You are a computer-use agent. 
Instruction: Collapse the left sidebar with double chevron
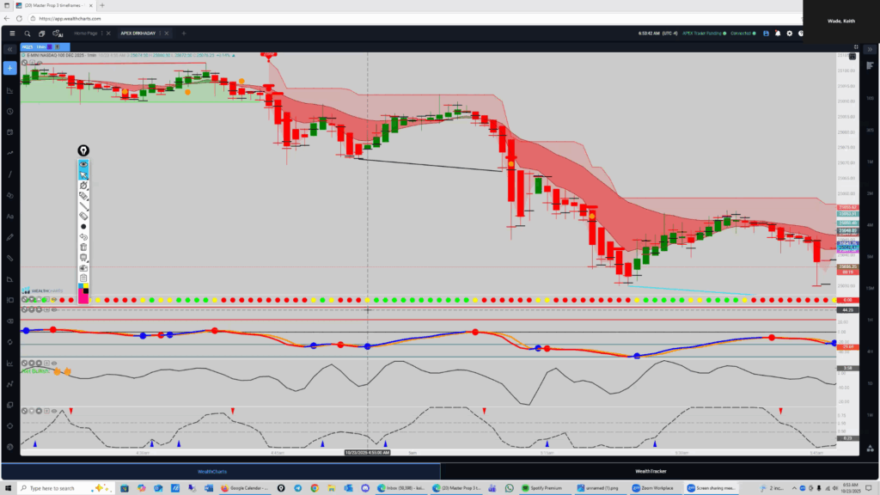point(10,49)
